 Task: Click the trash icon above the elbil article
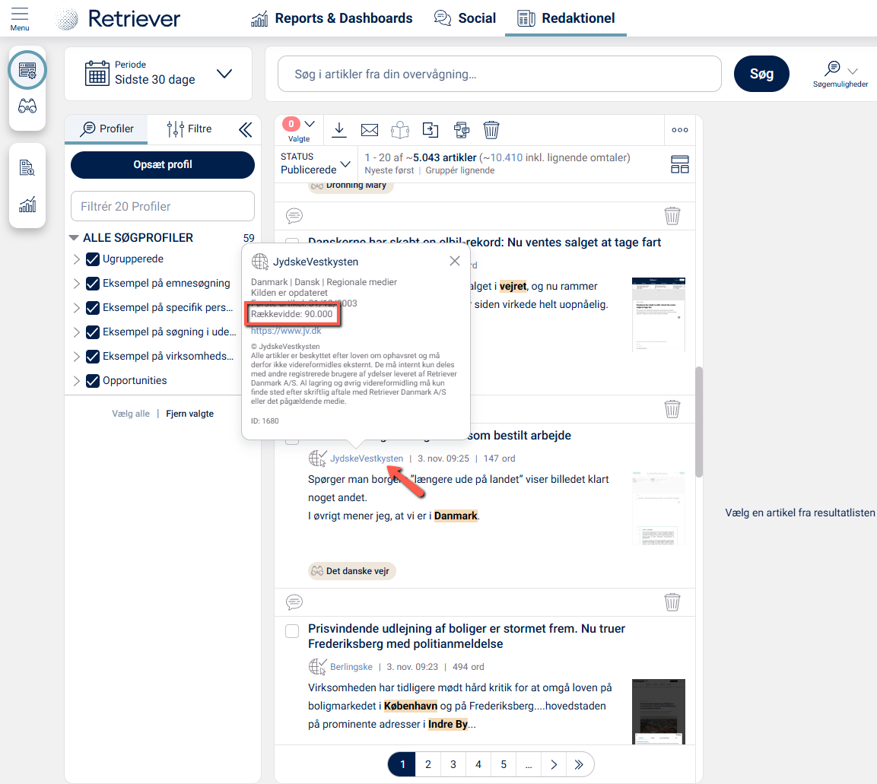[x=672, y=215]
